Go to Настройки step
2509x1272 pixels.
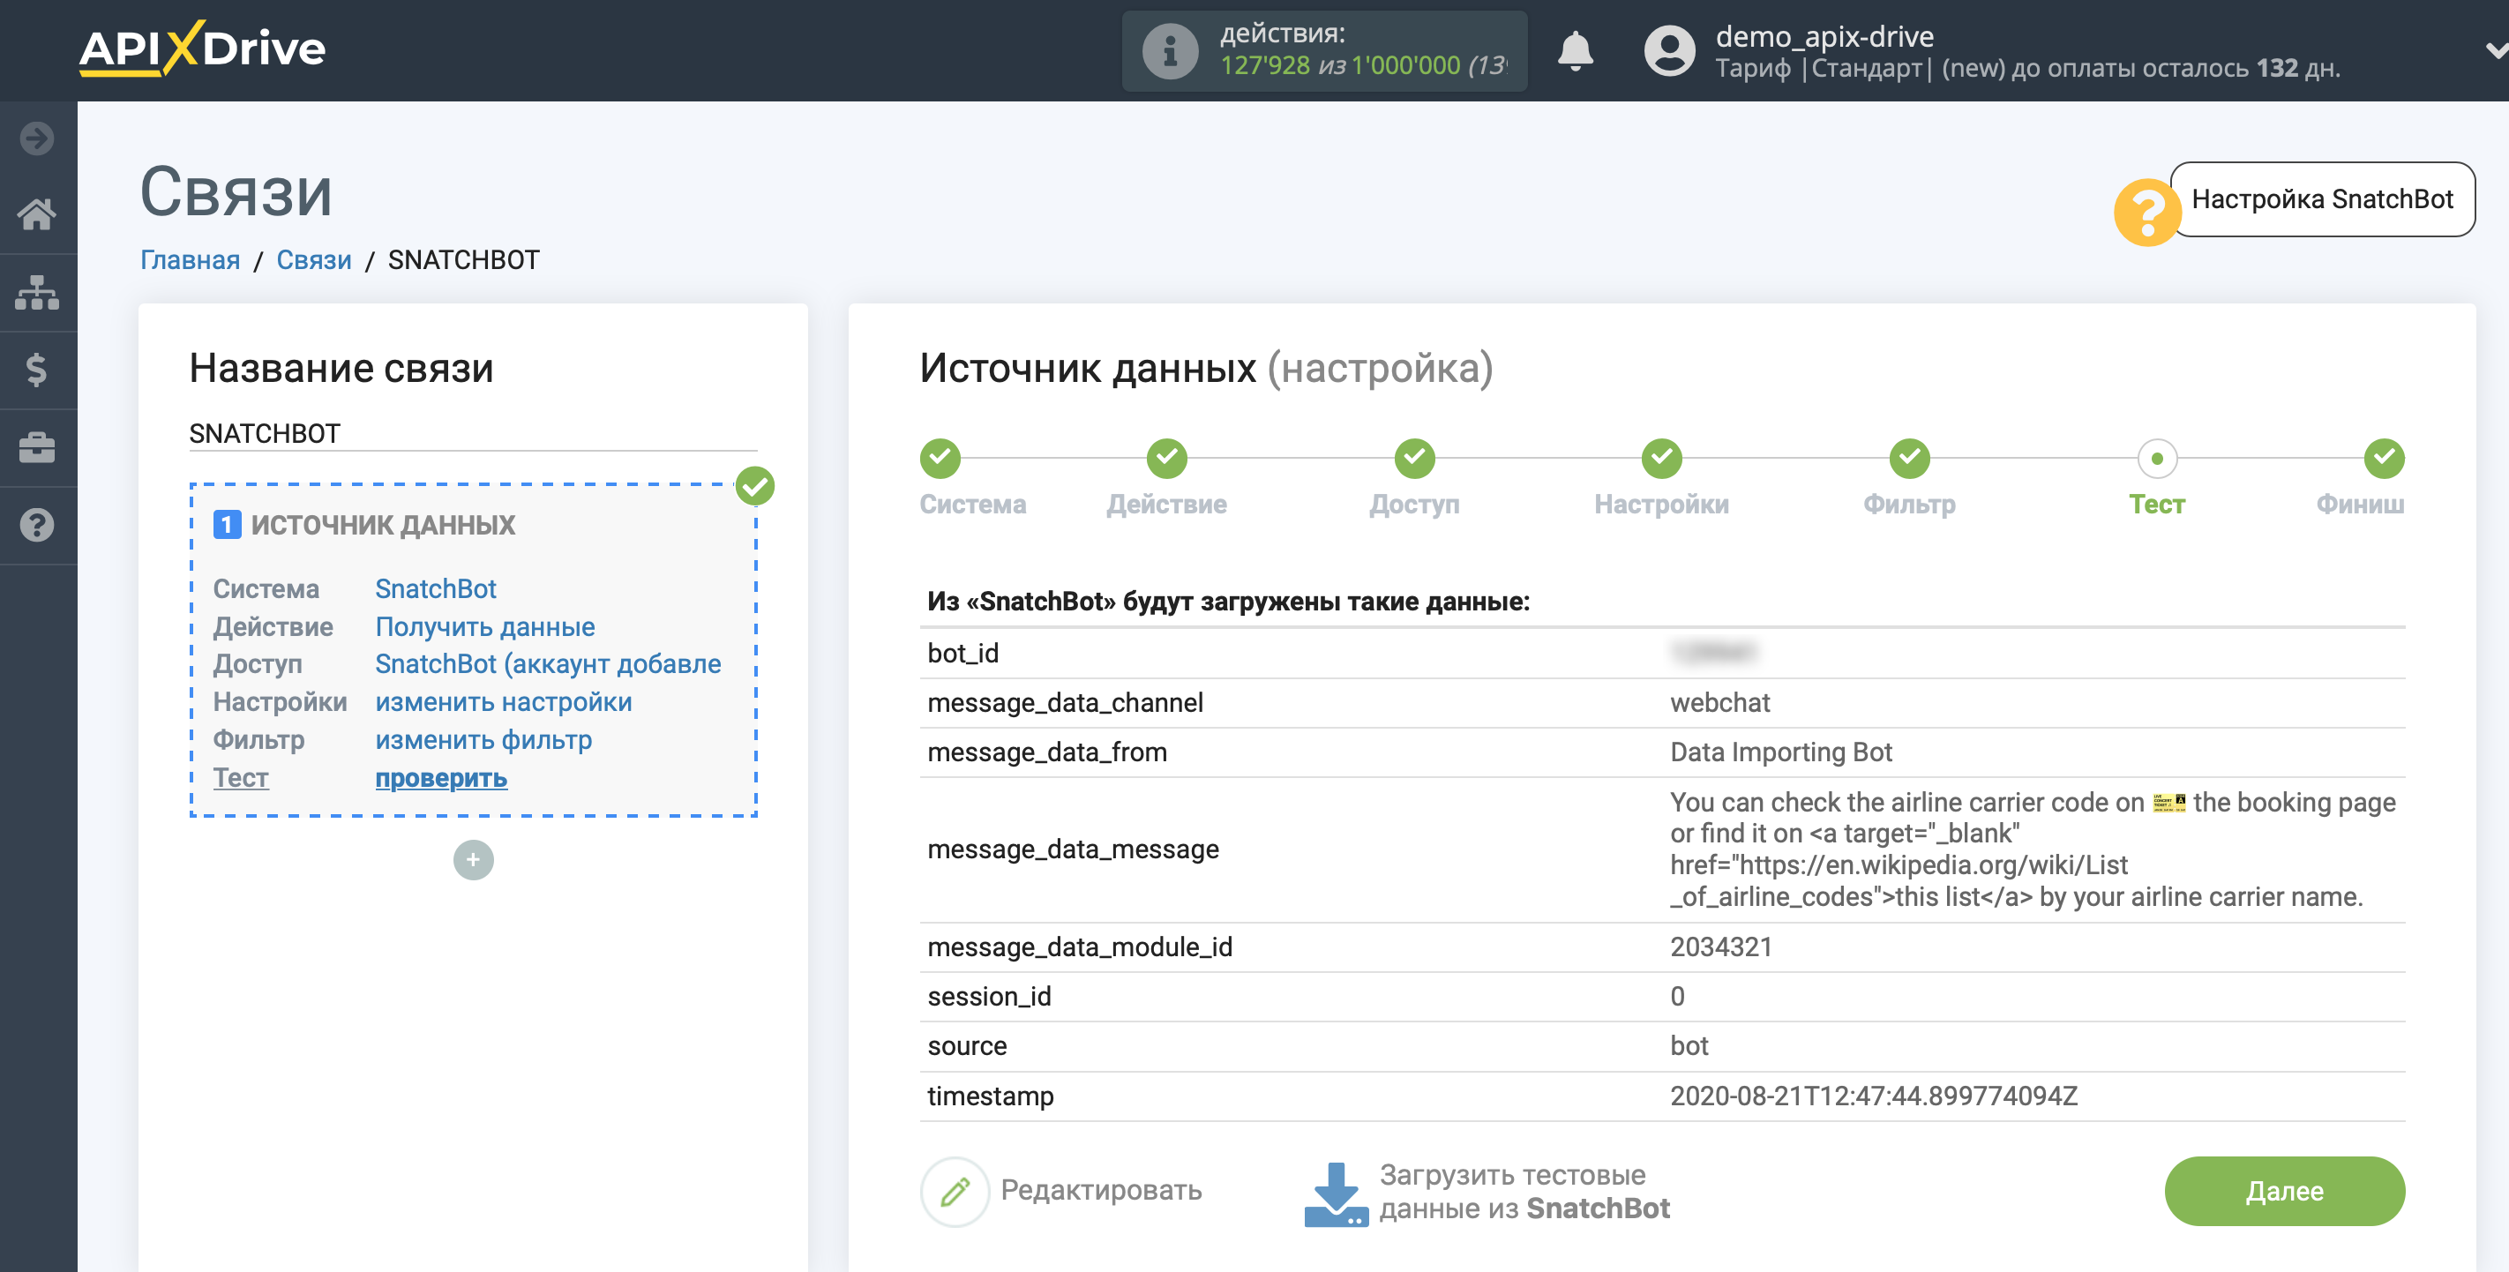click(x=1661, y=459)
